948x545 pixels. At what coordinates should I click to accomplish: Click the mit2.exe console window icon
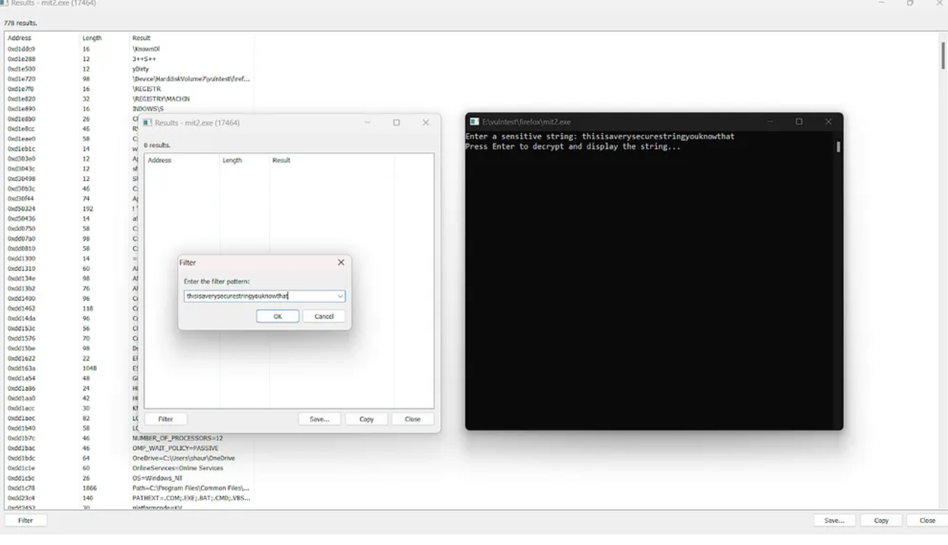(475, 122)
